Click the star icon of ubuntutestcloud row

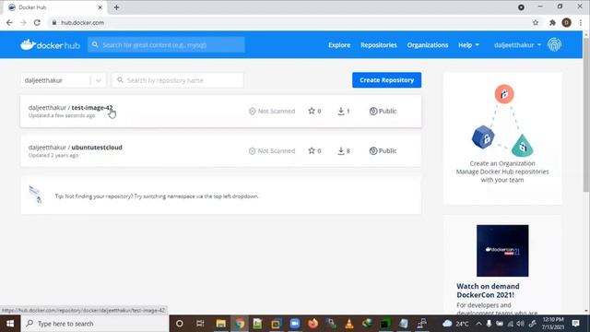pyautogui.click(x=312, y=150)
